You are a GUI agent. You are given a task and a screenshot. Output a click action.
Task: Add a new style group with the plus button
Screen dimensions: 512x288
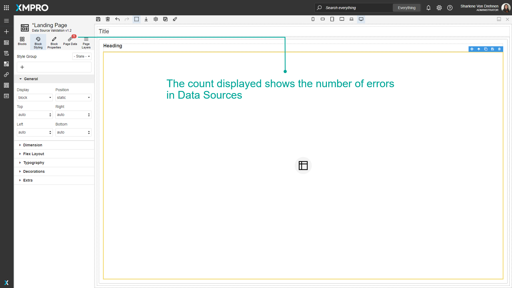(22, 67)
